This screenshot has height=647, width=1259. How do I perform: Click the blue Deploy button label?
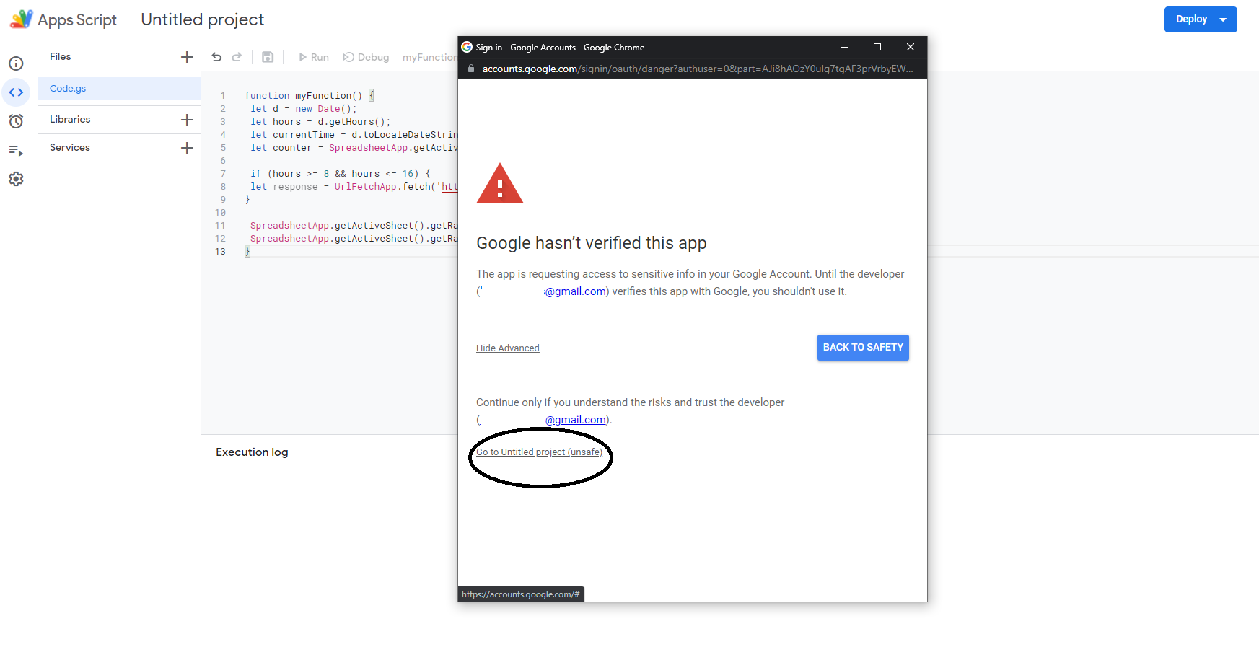[x=1191, y=19]
